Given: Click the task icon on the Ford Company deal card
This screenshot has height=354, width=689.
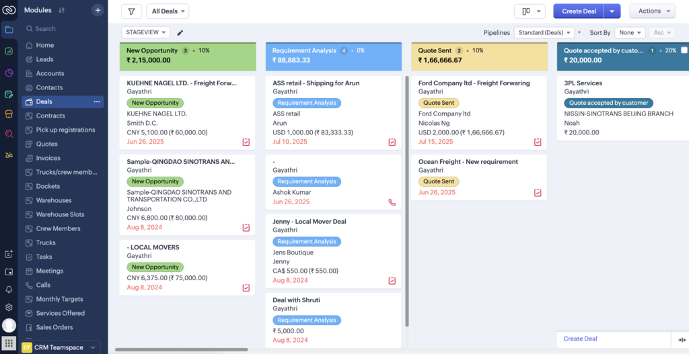Looking at the screenshot, I should (538, 142).
